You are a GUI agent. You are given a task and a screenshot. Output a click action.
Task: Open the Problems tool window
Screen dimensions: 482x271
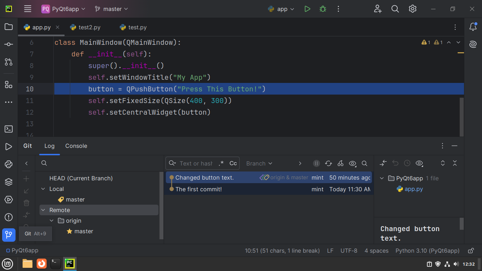coord(9,217)
